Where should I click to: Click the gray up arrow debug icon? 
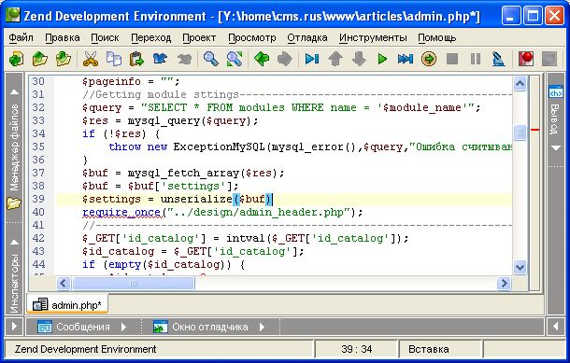tap(335, 59)
